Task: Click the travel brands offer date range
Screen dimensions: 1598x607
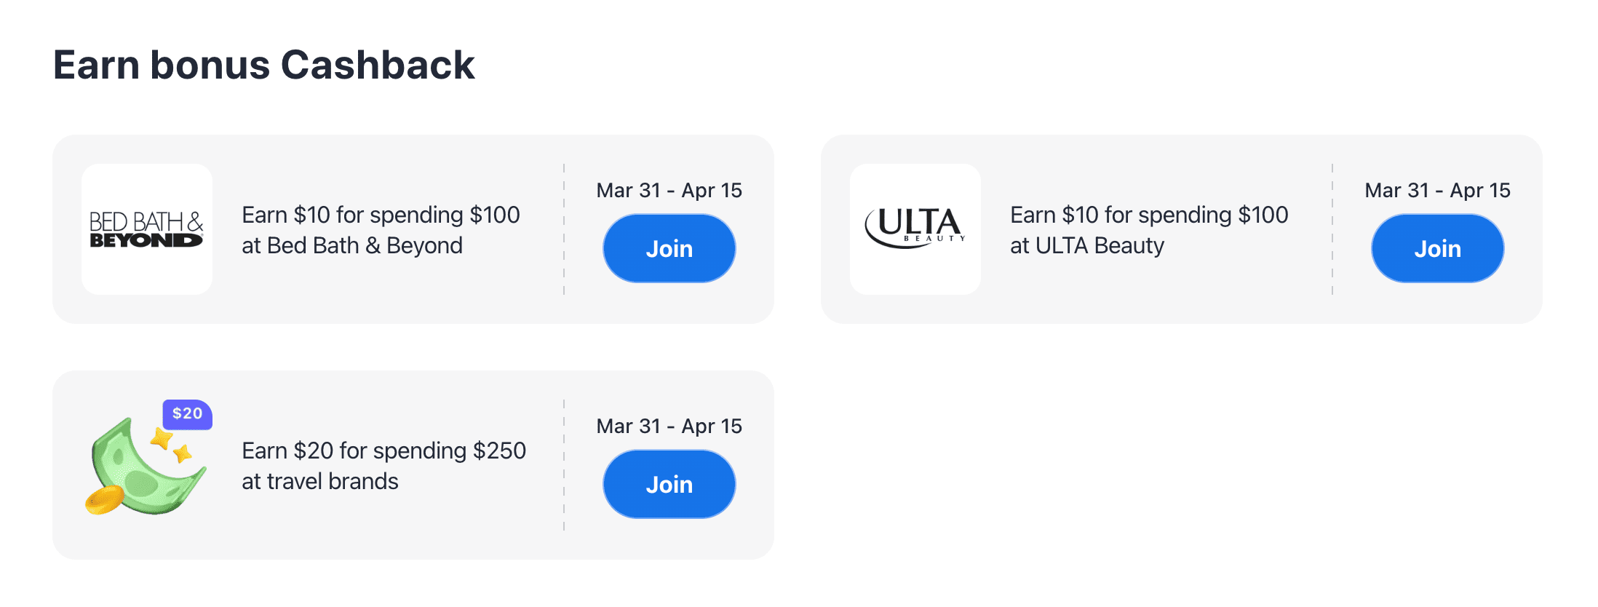Action: (x=669, y=426)
